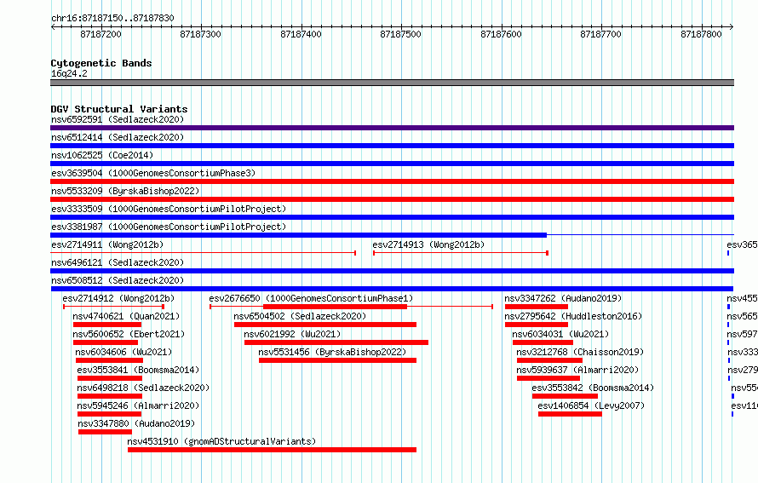758x483 pixels.
Task: Open nsv5939637 (Almarri2020) label
Action: (x=577, y=370)
